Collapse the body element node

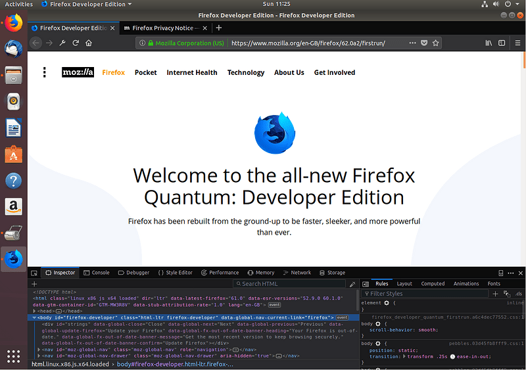35,317
